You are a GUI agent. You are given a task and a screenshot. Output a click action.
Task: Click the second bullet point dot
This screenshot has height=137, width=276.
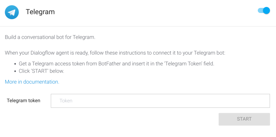pos(15,71)
